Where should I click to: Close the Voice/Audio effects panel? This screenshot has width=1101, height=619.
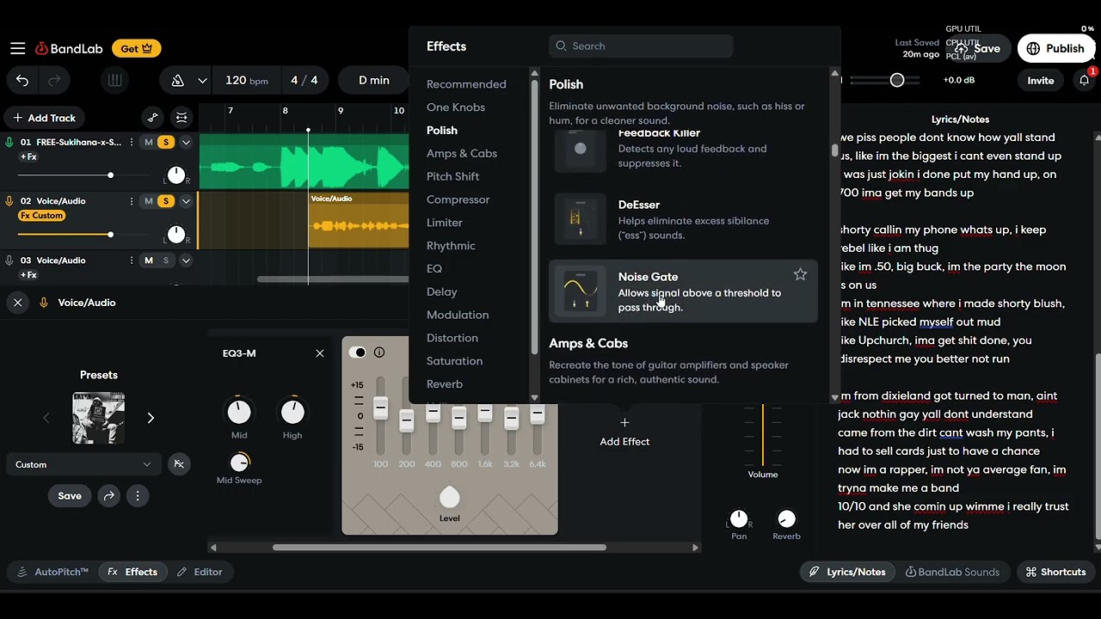coord(17,303)
